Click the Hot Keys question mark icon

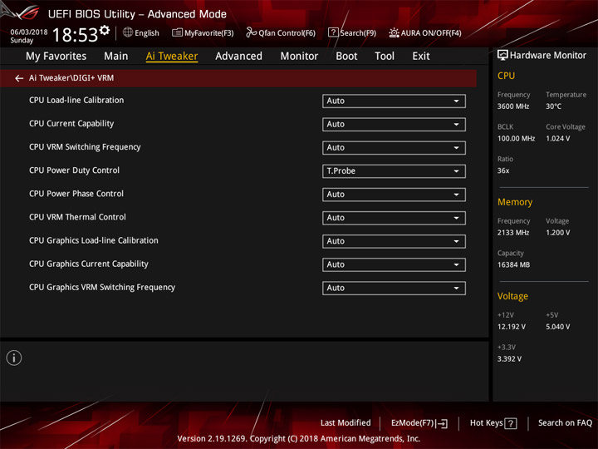(x=510, y=423)
